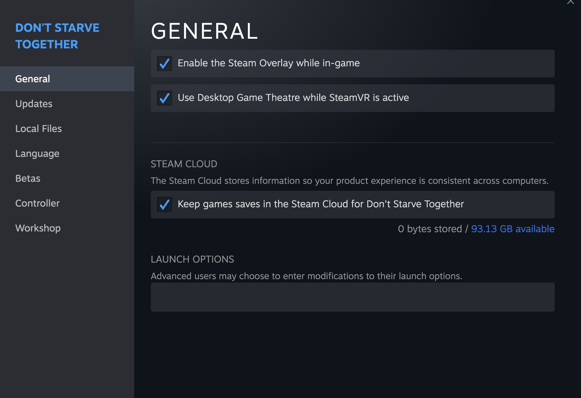Go to Controller settings
Image resolution: width=581 pixels, height=398 pixels.
point(37,203)
